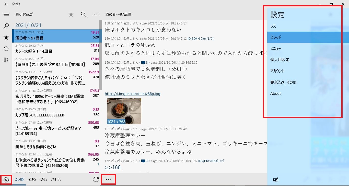Open thread 酒の肴〜97品目
The width and height of the screenshot is (349, 186).
[56, 36]
